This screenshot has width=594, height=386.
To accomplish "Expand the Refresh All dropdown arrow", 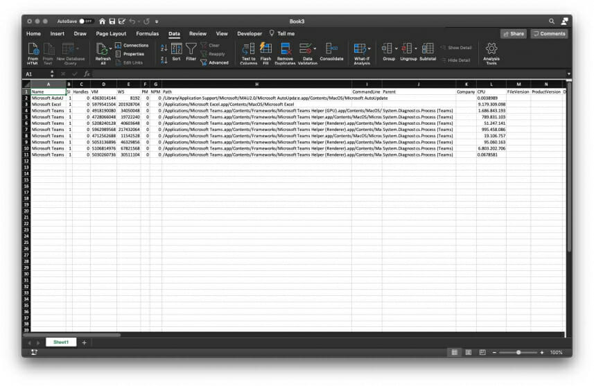I will pos(111,49).
